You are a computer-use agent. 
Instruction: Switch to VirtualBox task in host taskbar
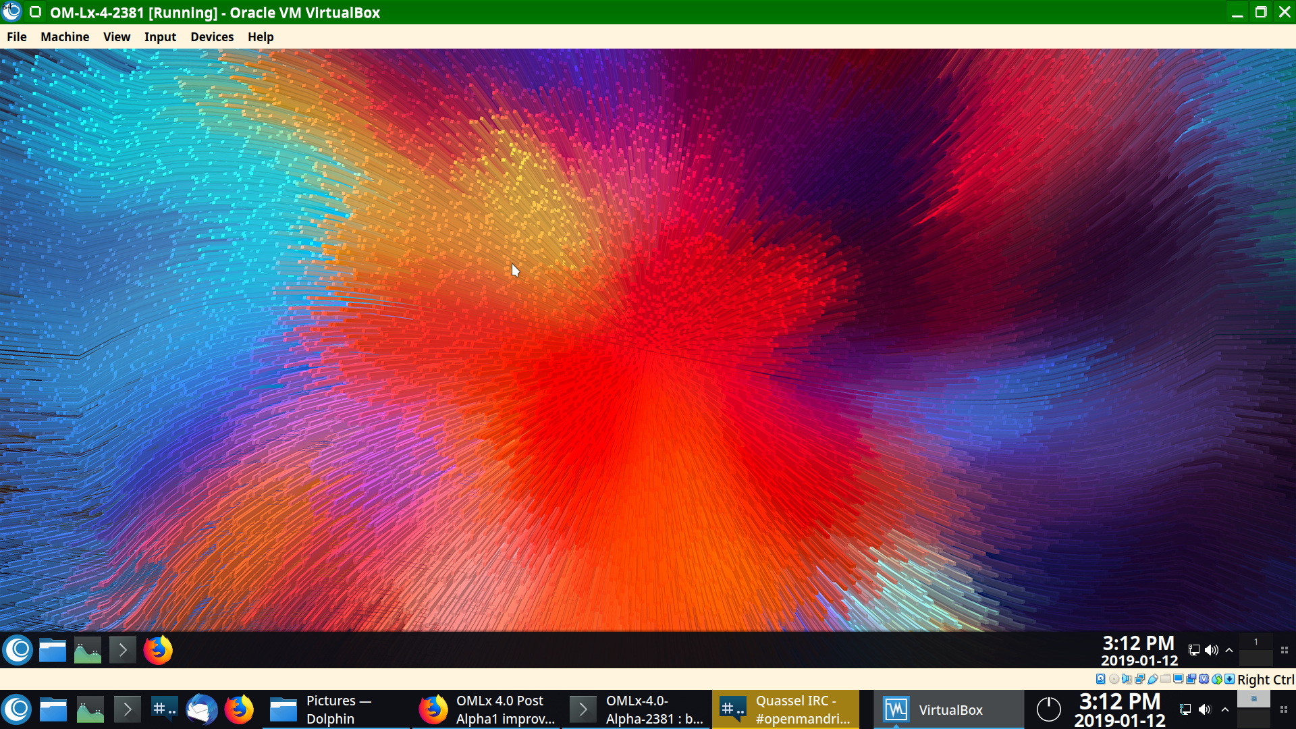[x=948, y=709]
